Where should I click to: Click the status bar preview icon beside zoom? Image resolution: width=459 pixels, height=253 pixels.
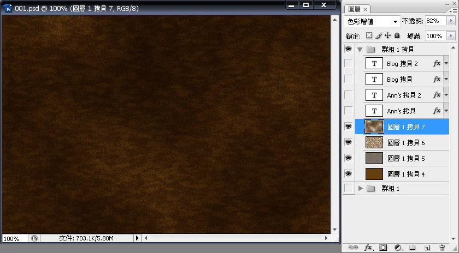(x=34, y=238)
